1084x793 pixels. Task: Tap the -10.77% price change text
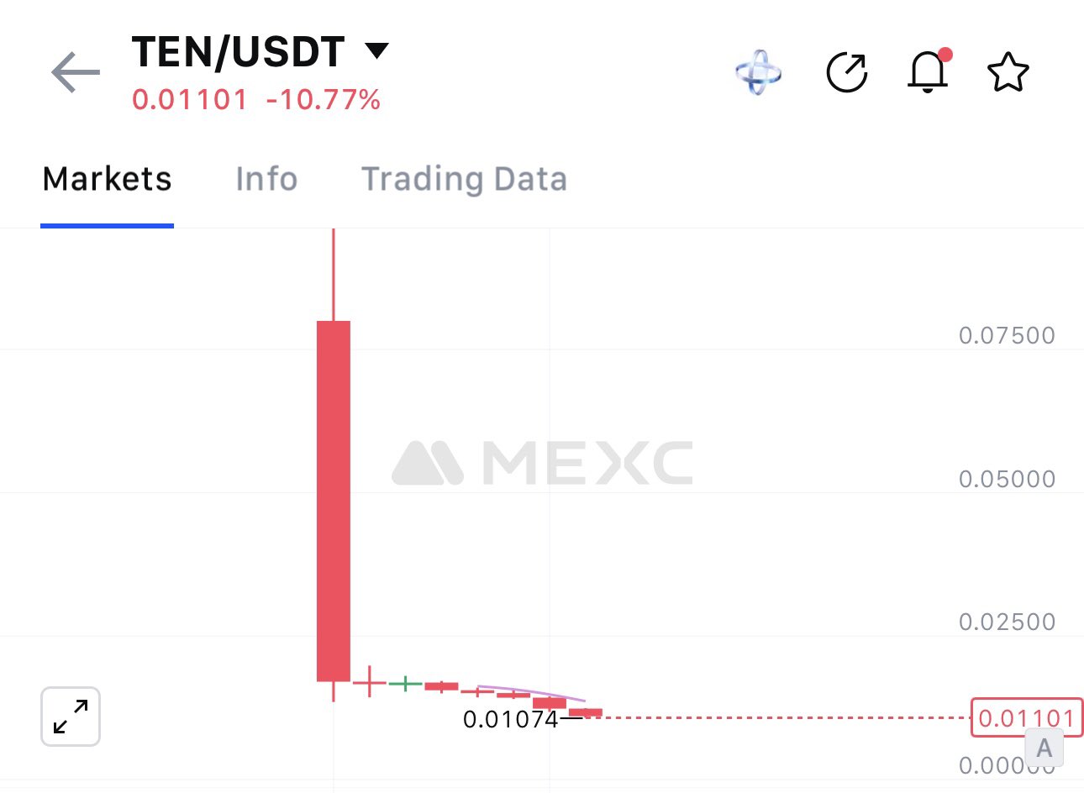[x=324, y=100]
